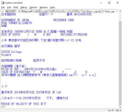Click the text 就労制限の有無

11,60
